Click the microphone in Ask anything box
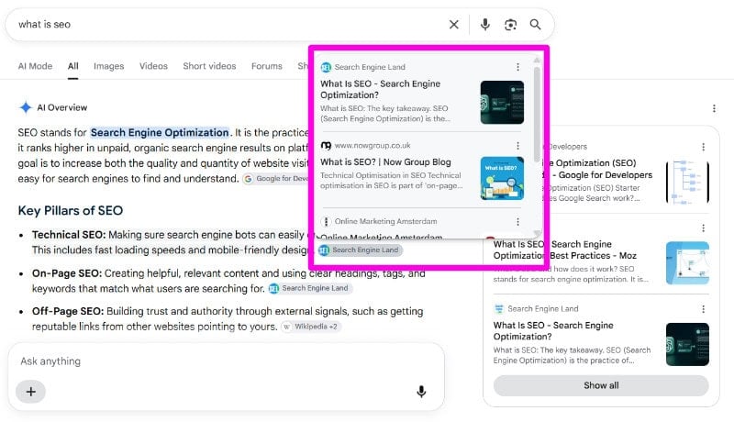This screenshot has width=734, height=422. (421, 392)
